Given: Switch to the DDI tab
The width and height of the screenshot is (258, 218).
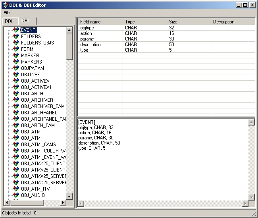Looking at the screenshot, I should click(9, 21).
